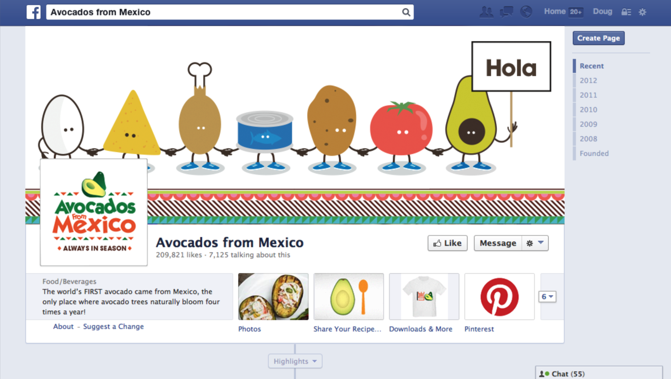Click the Downloads & More link
Screen dimensions: 671x379
tap(421, 329)
